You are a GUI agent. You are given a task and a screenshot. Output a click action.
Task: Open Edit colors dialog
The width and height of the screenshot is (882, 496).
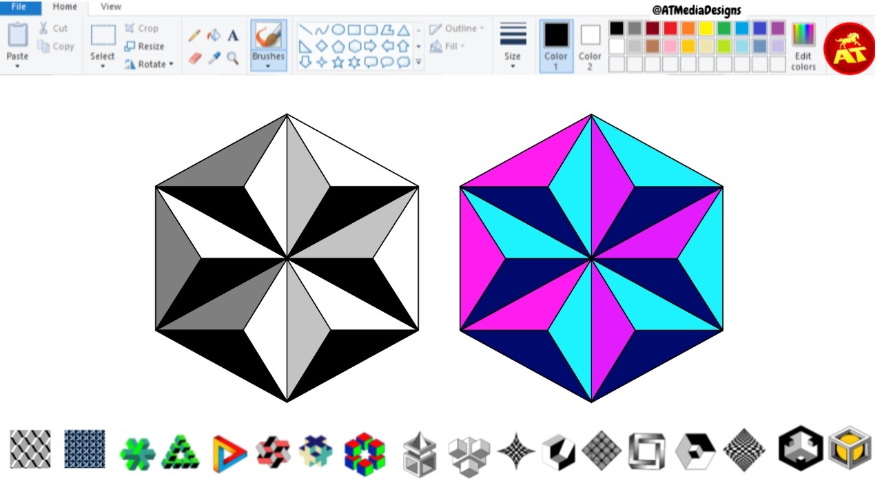(x=803, y=46)
